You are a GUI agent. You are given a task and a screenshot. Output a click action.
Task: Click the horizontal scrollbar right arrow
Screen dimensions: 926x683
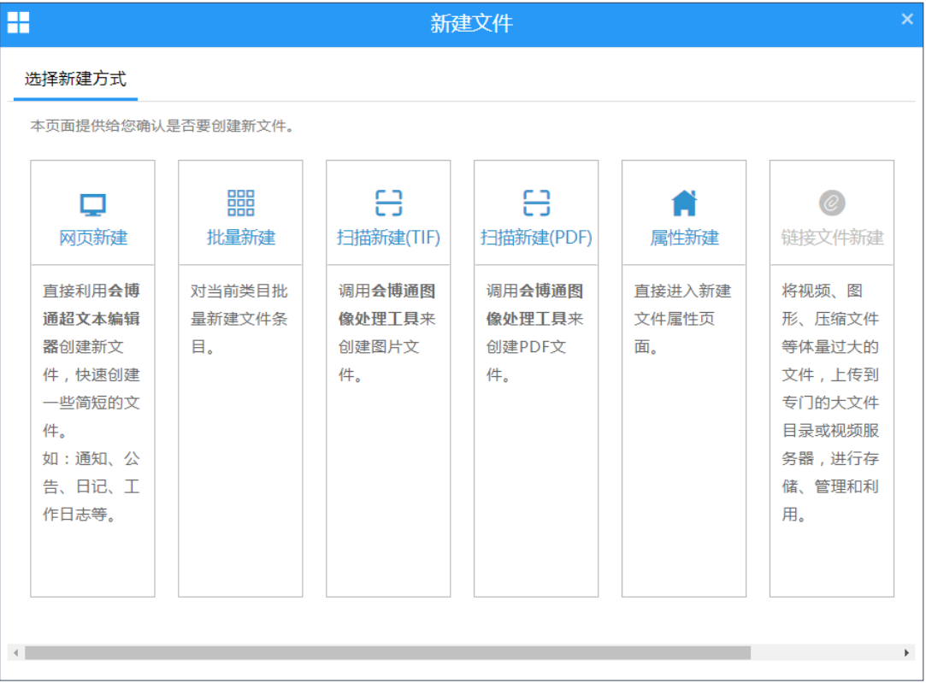(x=907, y=653)
